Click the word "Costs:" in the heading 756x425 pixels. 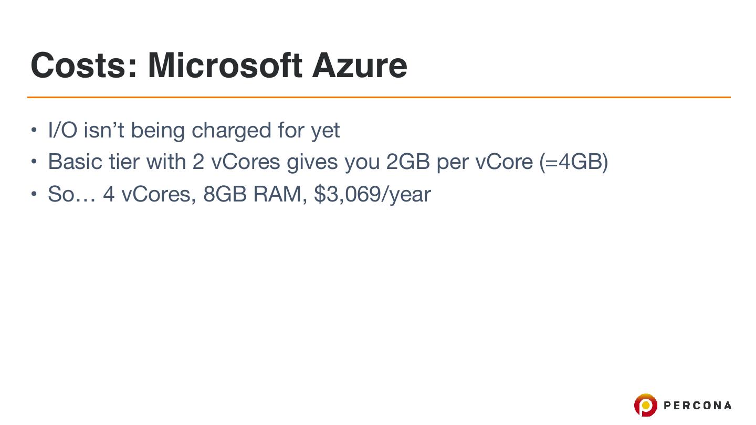tap(84, 65)
